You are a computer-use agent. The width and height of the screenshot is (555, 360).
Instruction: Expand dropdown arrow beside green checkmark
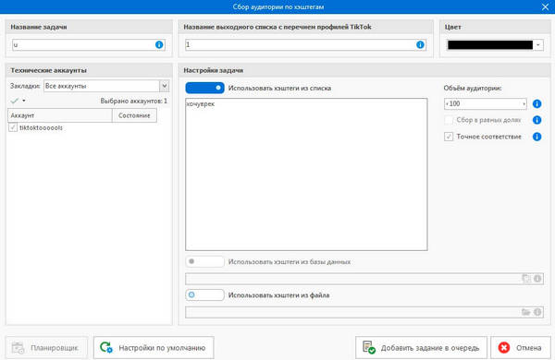(24, 101)
